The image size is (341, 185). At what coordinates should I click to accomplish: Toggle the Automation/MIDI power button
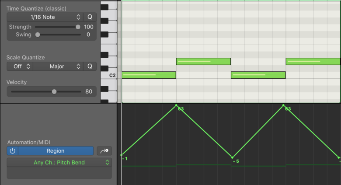12,151
